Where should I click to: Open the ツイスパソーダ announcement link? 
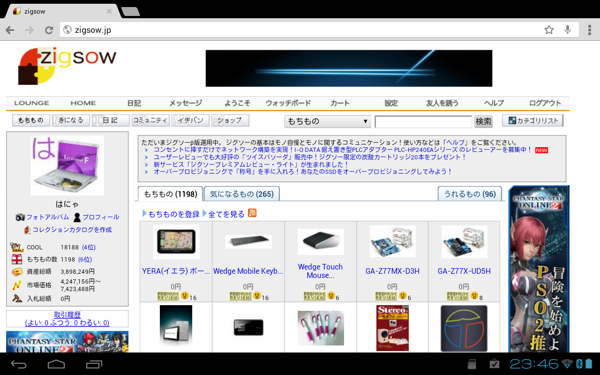click(310, 157)
